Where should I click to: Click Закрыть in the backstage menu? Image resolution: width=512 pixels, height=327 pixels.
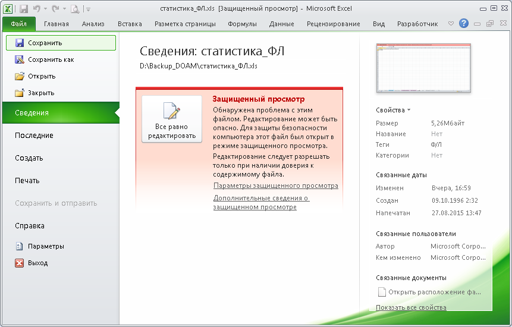point(61,93)
